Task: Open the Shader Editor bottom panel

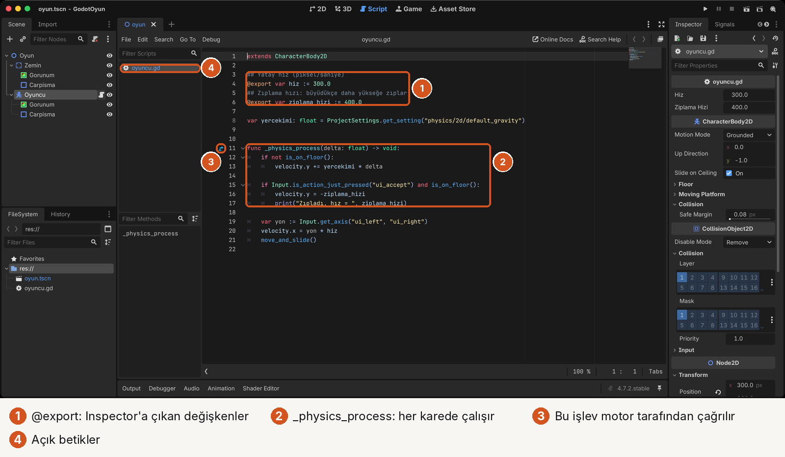Action: pyautogui.click(x=261, y=388)
